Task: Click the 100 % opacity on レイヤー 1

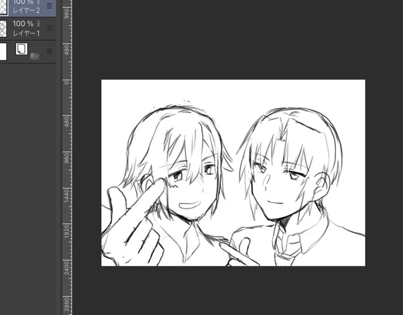Action: 23,24
